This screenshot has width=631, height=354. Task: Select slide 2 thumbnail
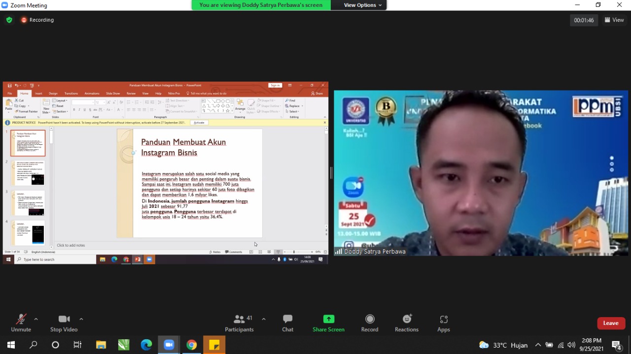[x=28, y=173]
